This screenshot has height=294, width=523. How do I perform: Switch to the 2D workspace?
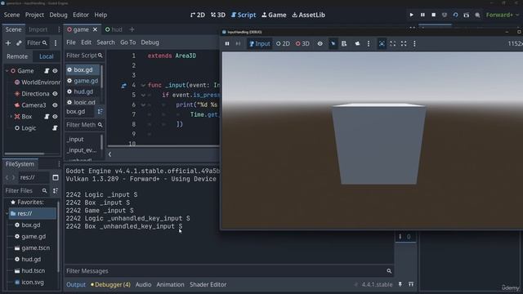pos(198,15)
